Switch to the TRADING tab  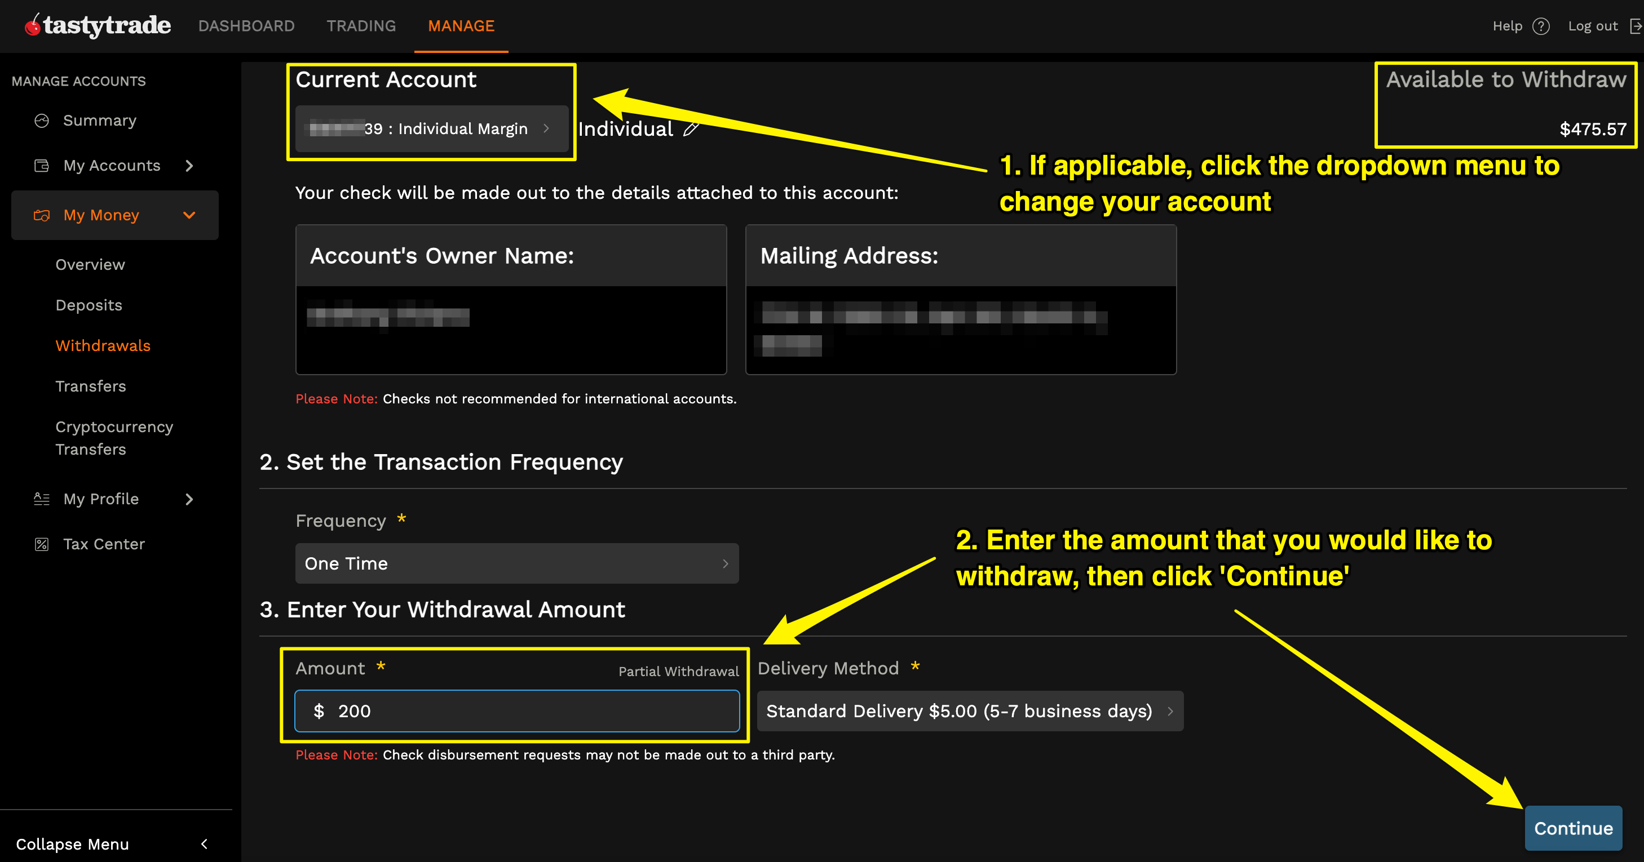point(361,25)
